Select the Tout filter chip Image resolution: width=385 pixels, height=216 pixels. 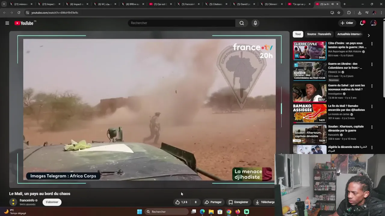tap(298, 34)
